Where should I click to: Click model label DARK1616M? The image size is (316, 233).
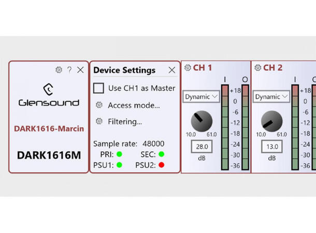coord(49,155)
